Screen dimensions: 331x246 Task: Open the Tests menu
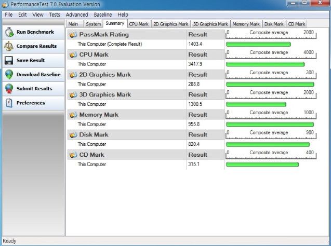pos(55,15)
